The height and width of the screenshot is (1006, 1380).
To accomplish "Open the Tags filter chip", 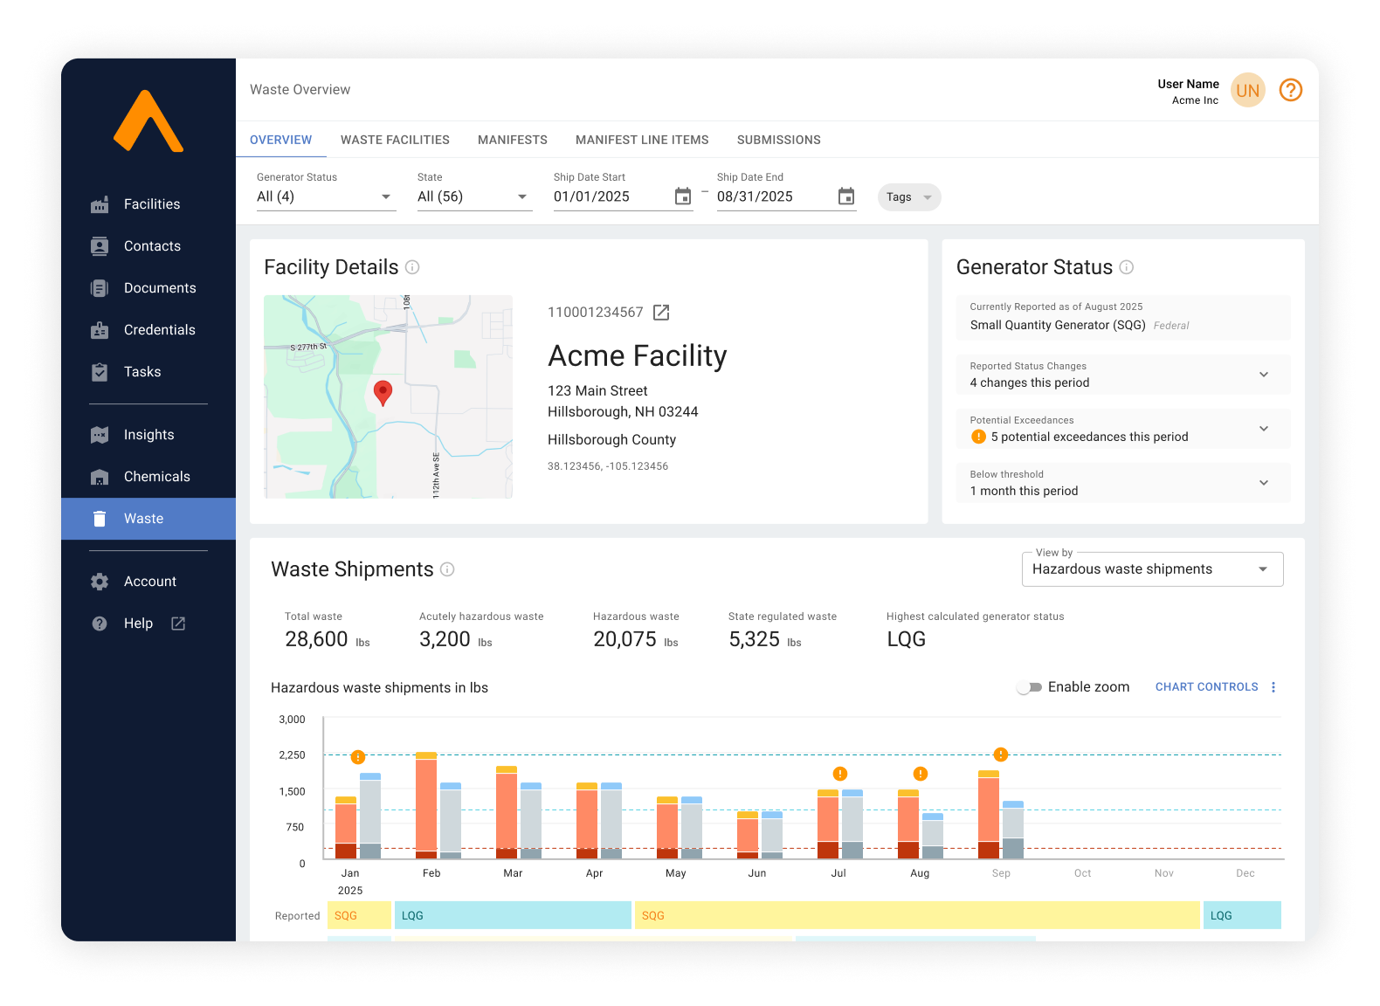I will tap(908, 197).
